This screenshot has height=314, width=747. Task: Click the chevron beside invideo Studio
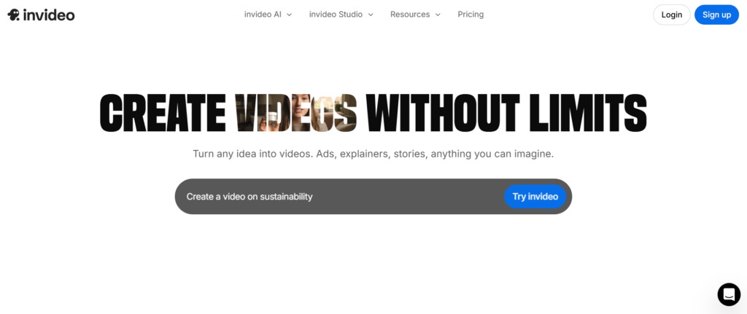tap(370, 15)
